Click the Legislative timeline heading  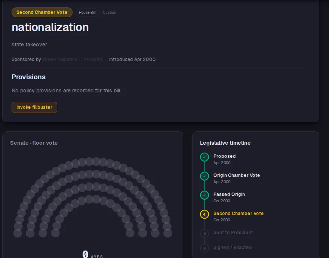point(225,143)
